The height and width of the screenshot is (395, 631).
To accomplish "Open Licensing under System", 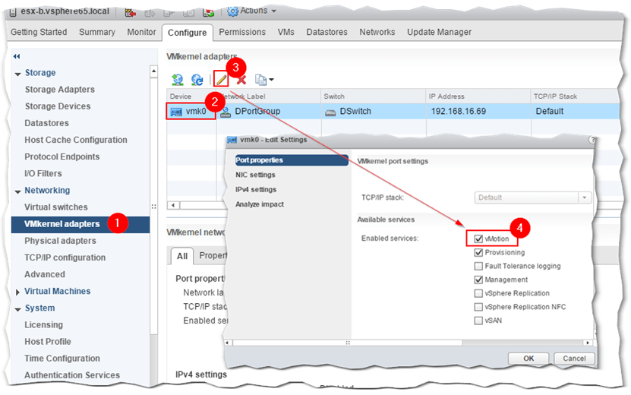I will (x=43, y=324).
